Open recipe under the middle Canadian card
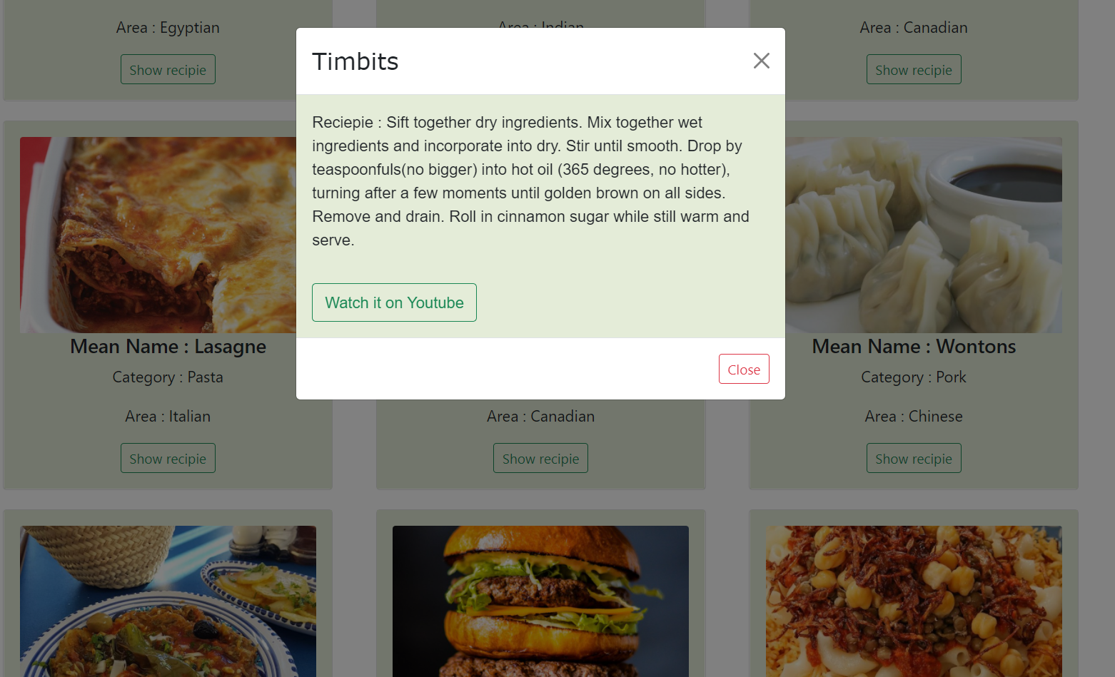 click(x=540, y=457)
